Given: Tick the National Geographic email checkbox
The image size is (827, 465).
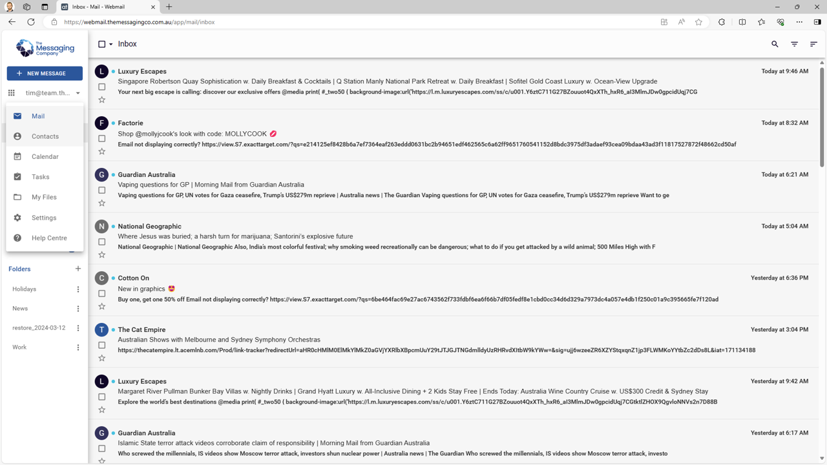Looking at the screenshot, I should (x=101, y=242).
